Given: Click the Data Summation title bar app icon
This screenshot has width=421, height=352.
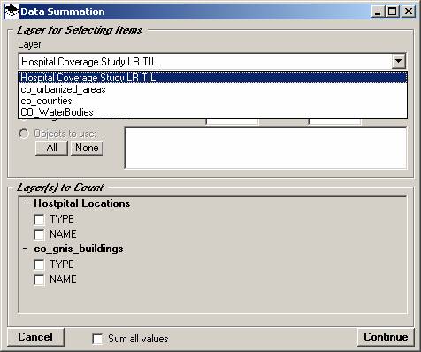Looking at the screenshot, I should (x=12, y=11).
